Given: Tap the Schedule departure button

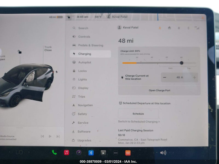Looking at the screenshot, I should [x=138, y=114].
